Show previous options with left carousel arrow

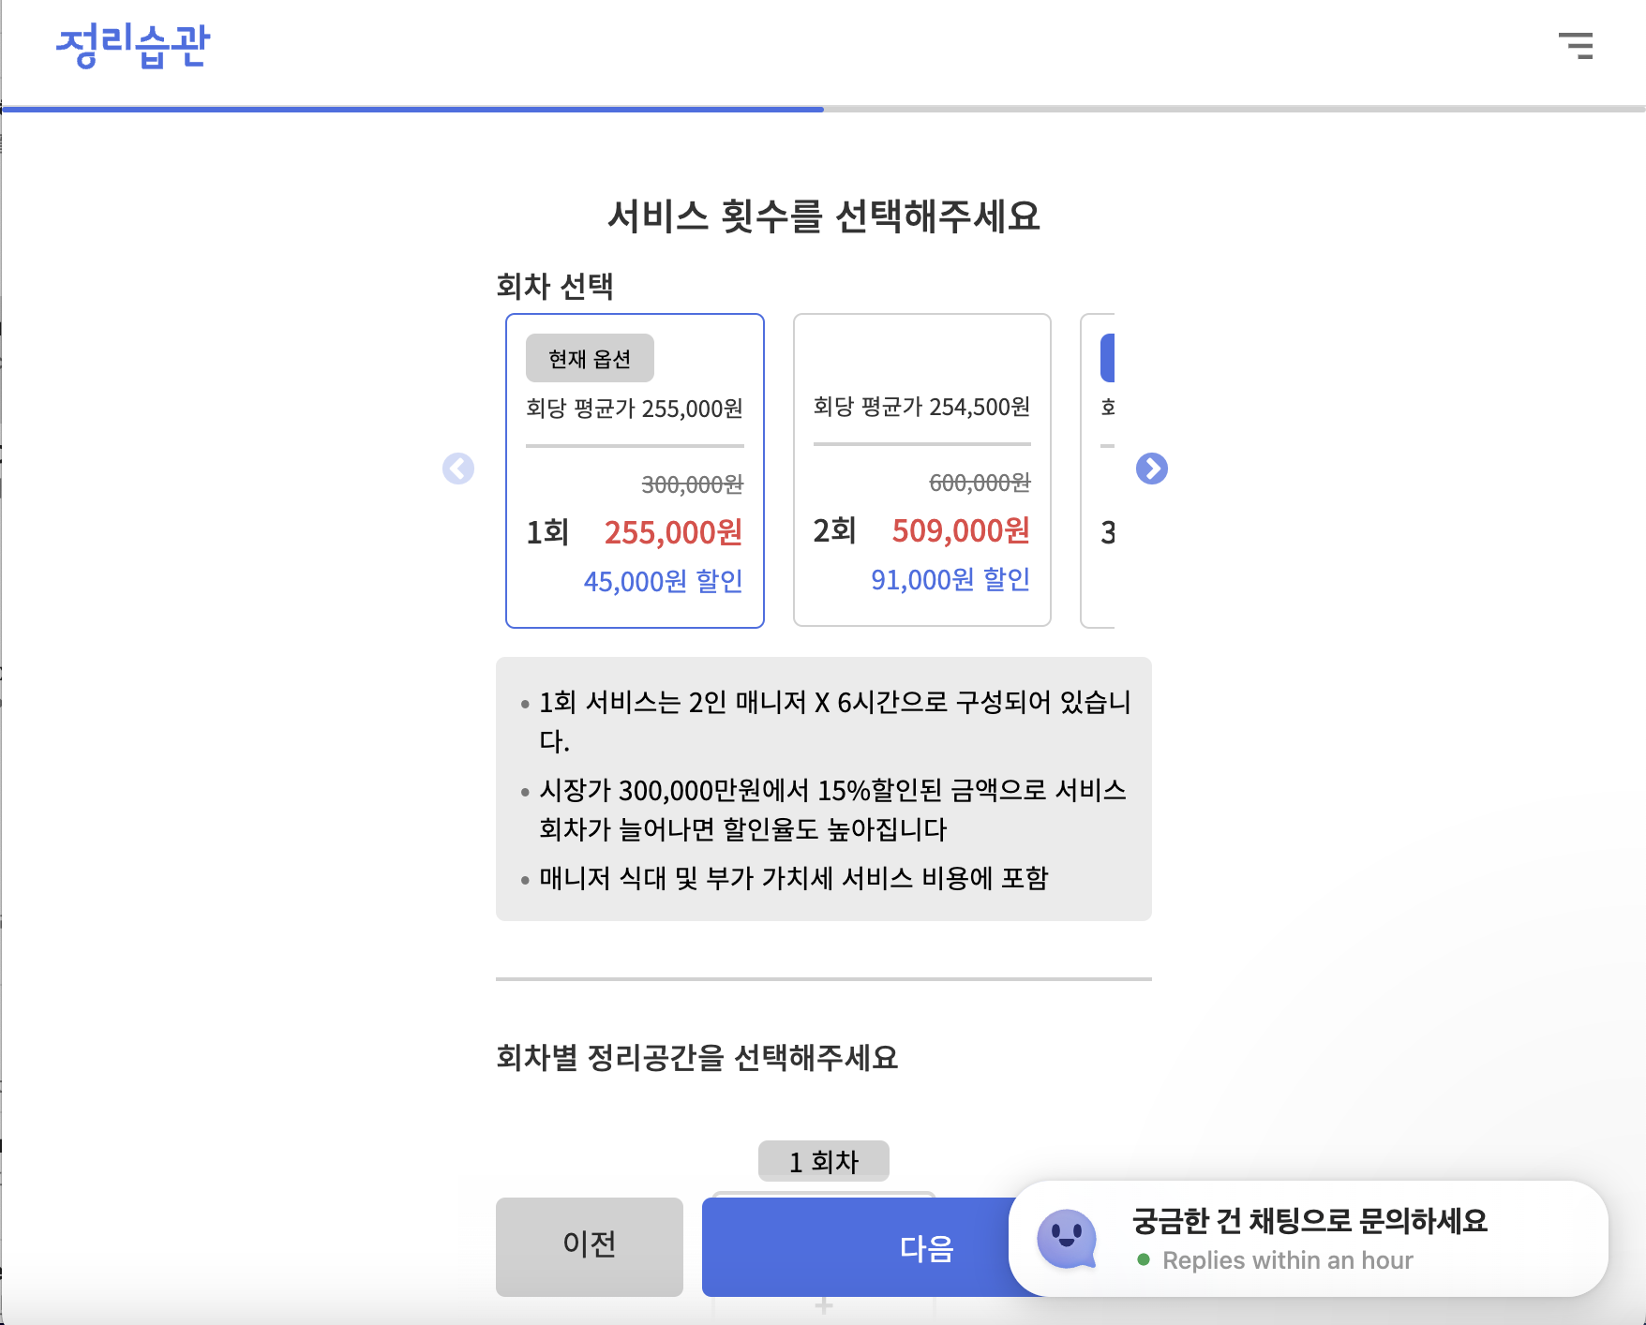pos(458,469)
